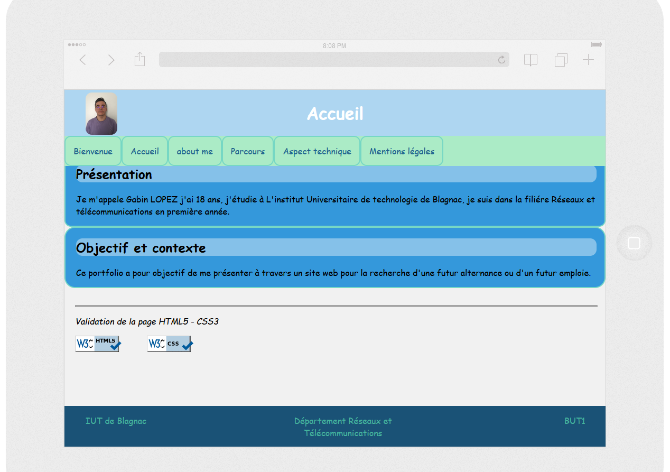Go back with the browser back arrow
This screenshot has width=670, height=472.
[x=82, y=60]
